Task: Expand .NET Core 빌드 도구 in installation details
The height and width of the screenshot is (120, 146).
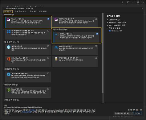Action: click(x=107, y=25)
